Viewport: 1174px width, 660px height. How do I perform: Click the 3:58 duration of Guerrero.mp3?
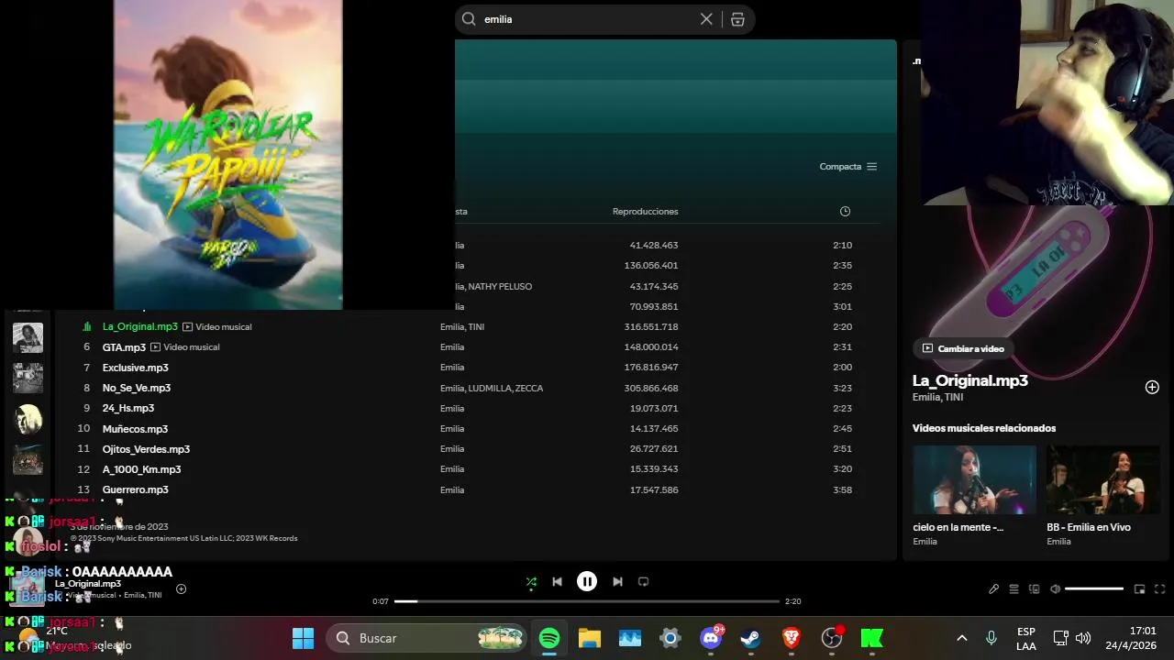(842, 489)
